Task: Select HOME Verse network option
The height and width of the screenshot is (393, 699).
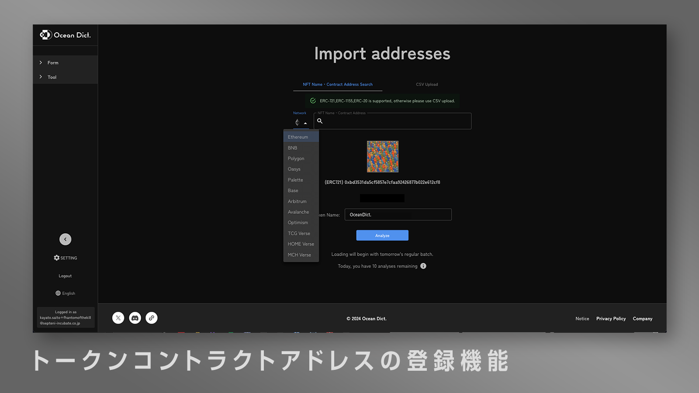Action: tap(301, 244)
